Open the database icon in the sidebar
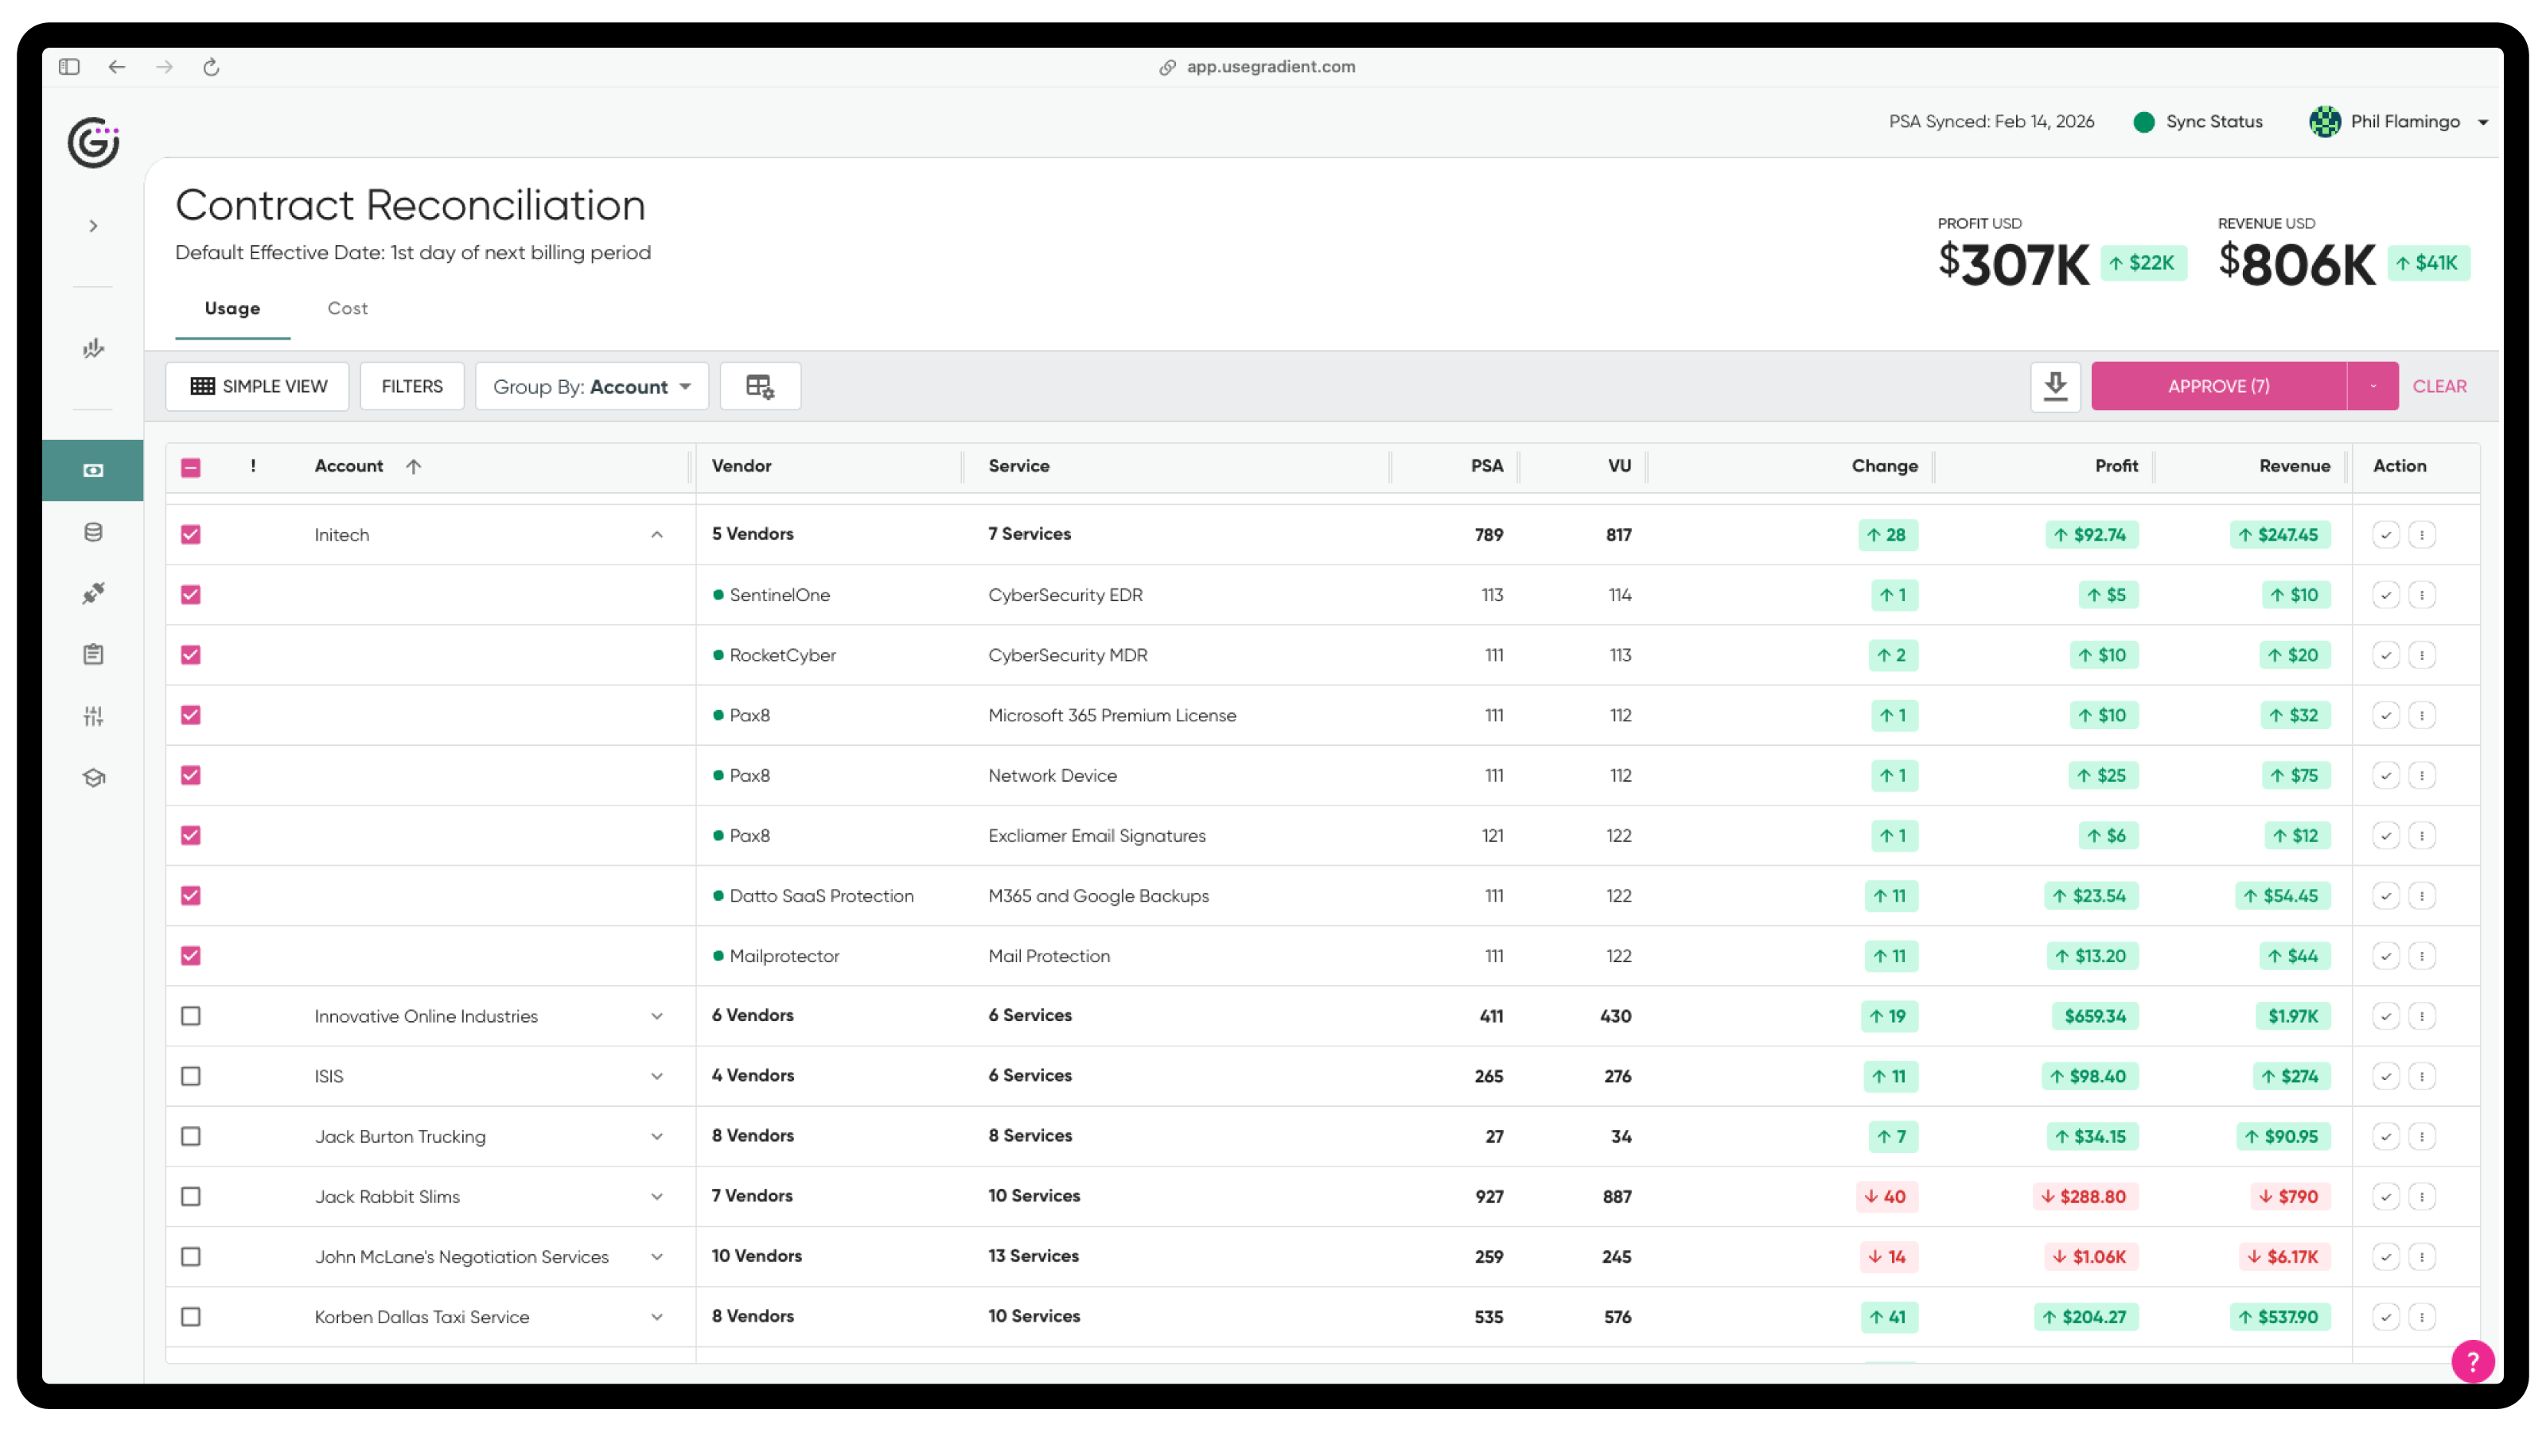 click(92, 531)
